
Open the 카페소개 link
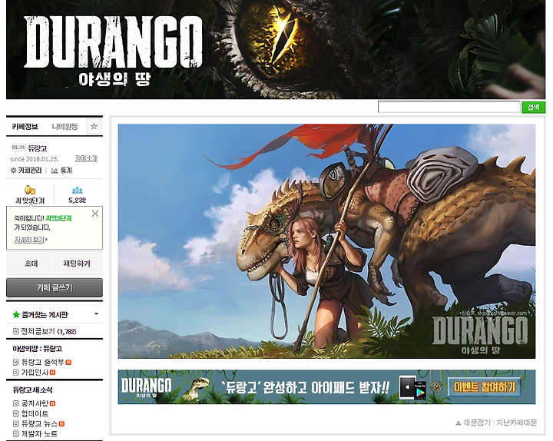86,158
